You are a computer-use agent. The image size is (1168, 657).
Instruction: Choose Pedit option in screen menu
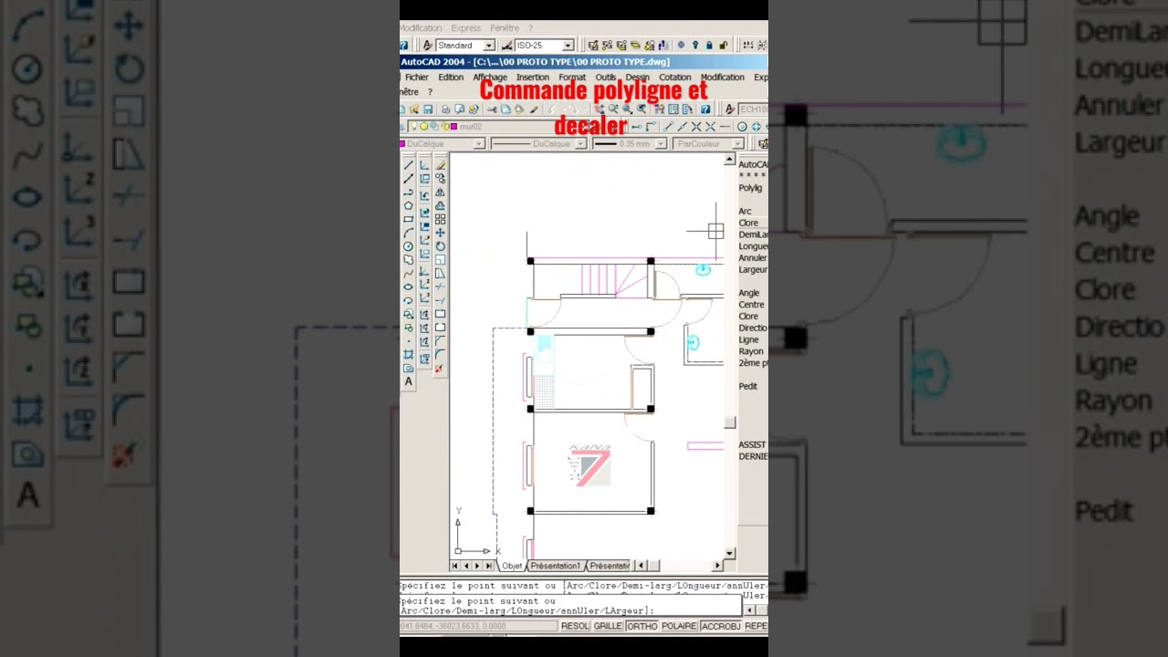point(748,386)
